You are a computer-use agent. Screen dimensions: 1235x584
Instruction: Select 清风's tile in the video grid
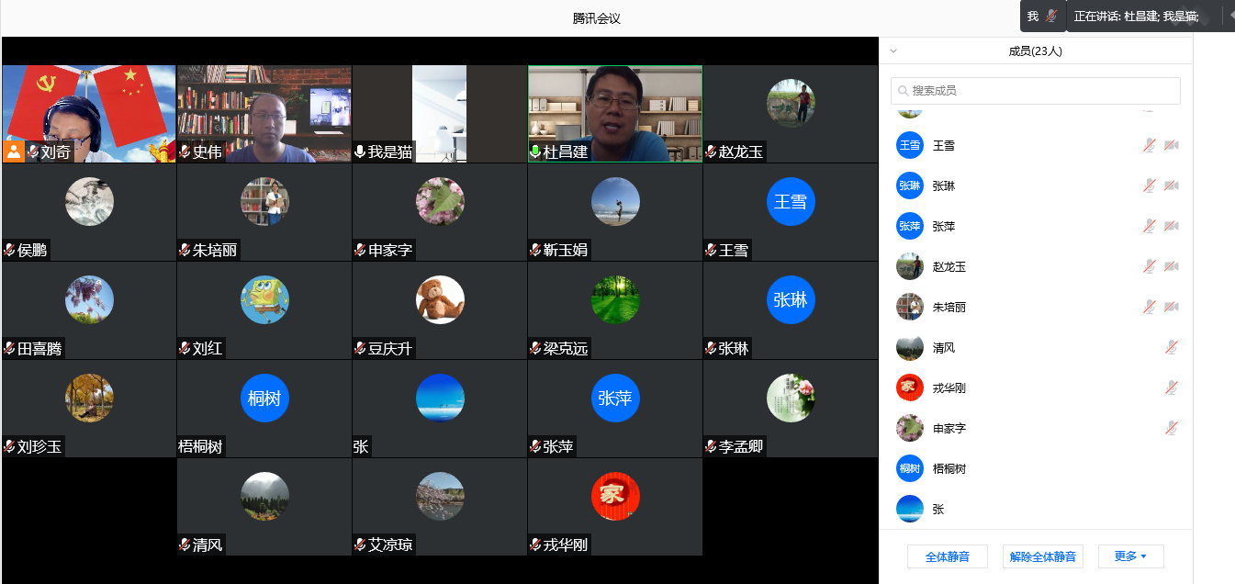click(x=264, y=507)
